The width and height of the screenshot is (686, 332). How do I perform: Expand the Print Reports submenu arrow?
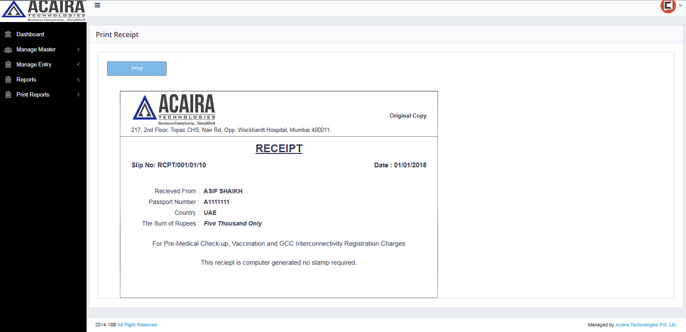(78, 95)
